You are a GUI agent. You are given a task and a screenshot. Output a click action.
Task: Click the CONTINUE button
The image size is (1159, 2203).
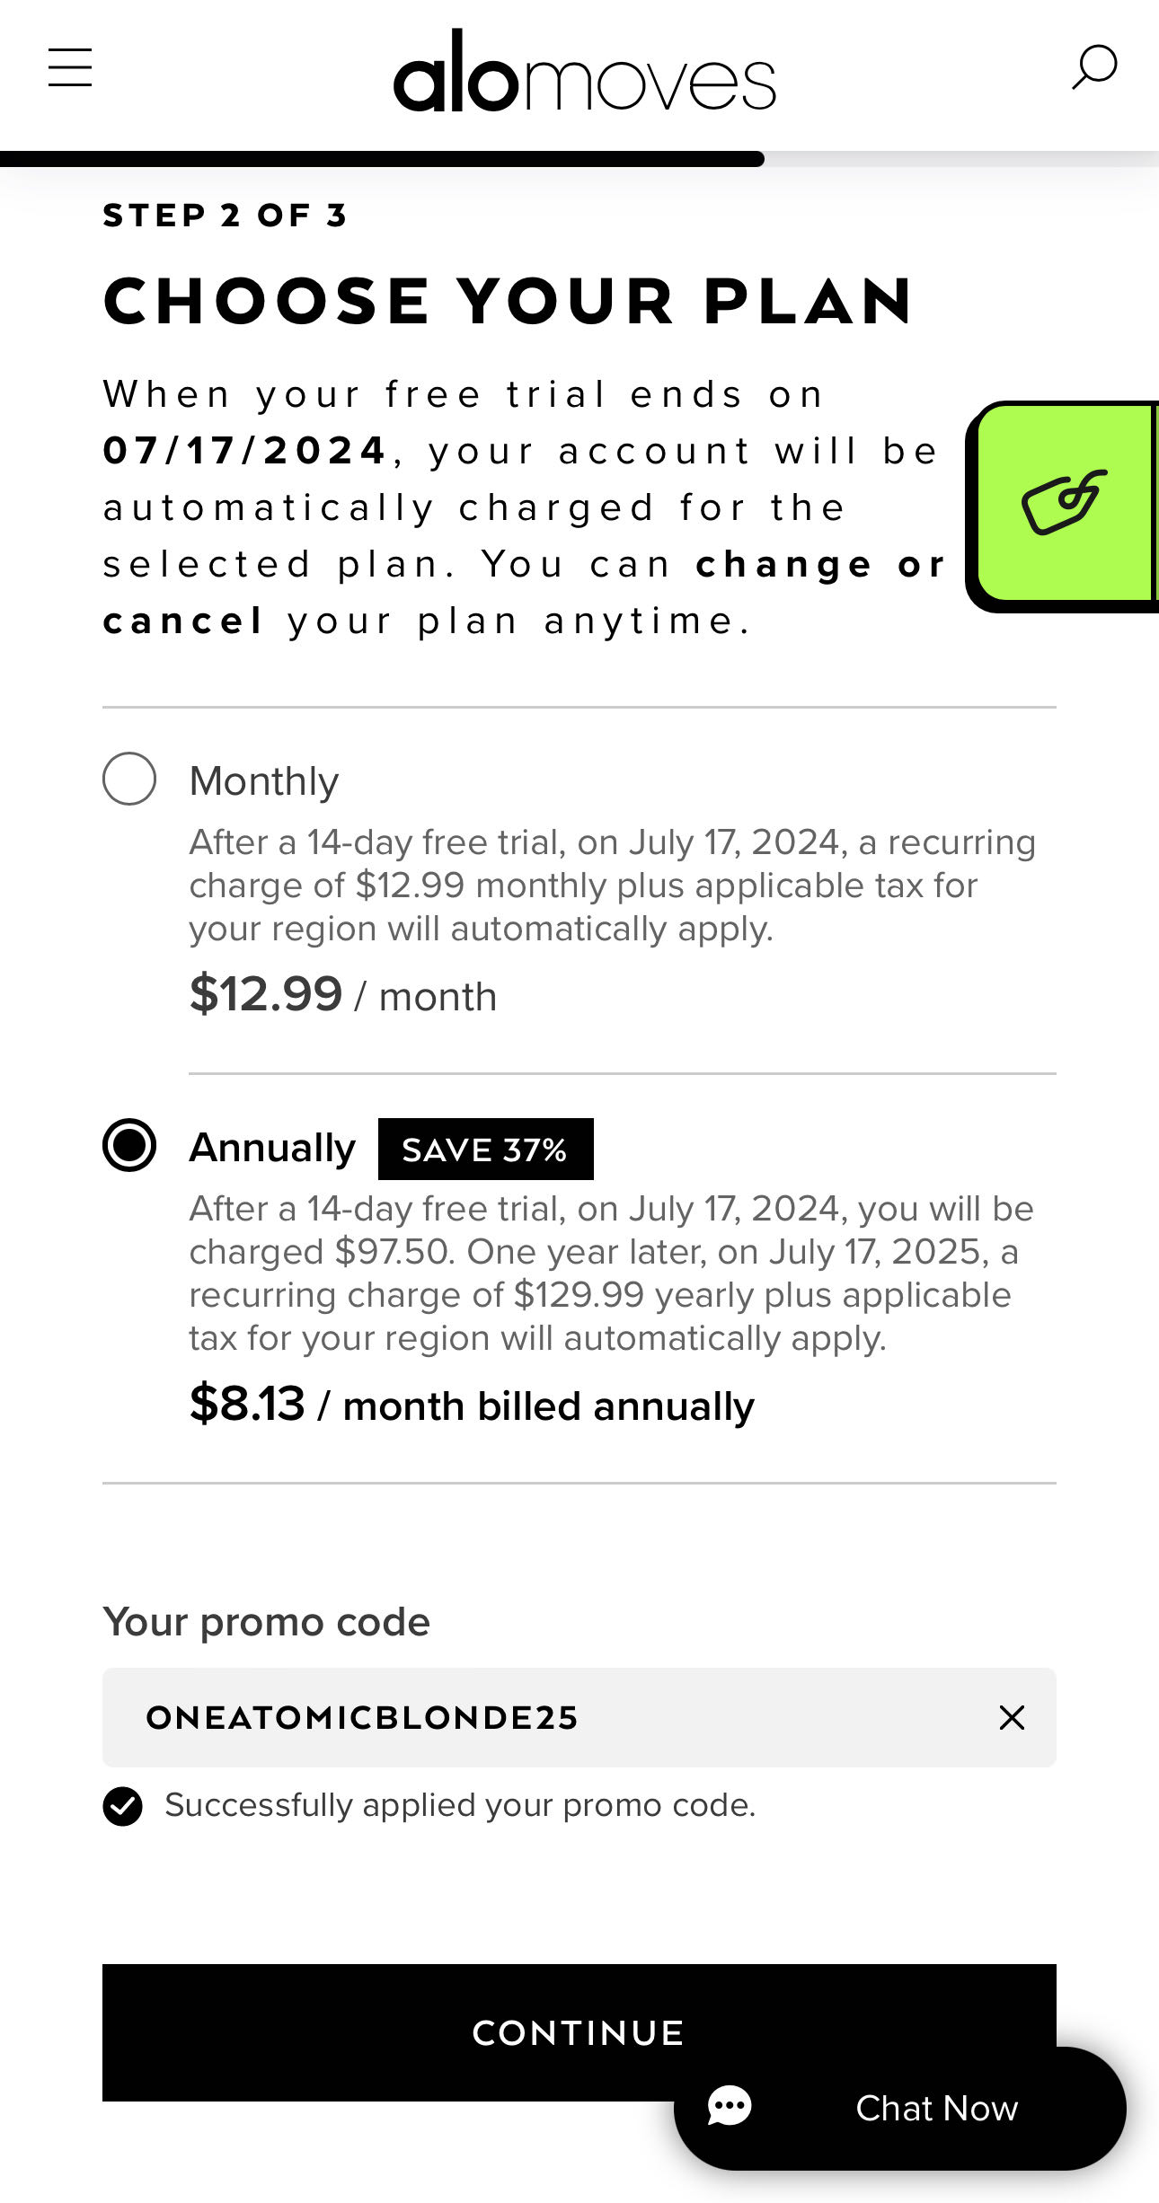[579, 2032]
